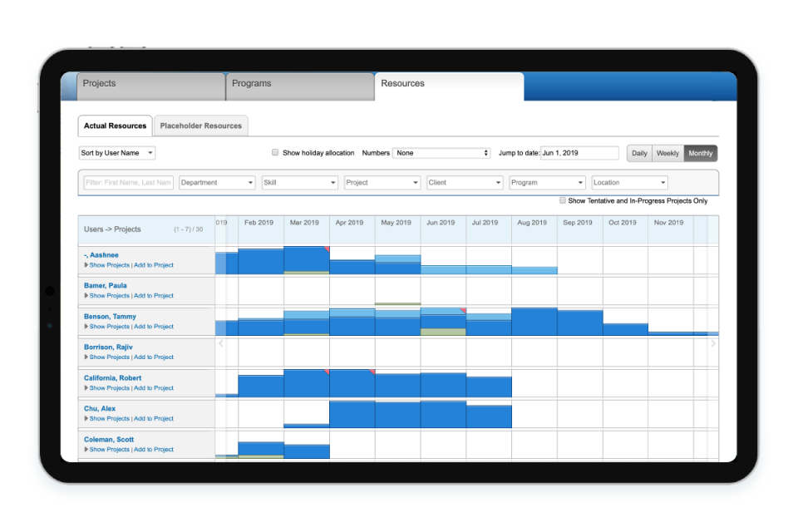Viewport: 798px width, 532px height.
Task: Click the left timeline scroll arrow
Action: (x=220, y=342)
